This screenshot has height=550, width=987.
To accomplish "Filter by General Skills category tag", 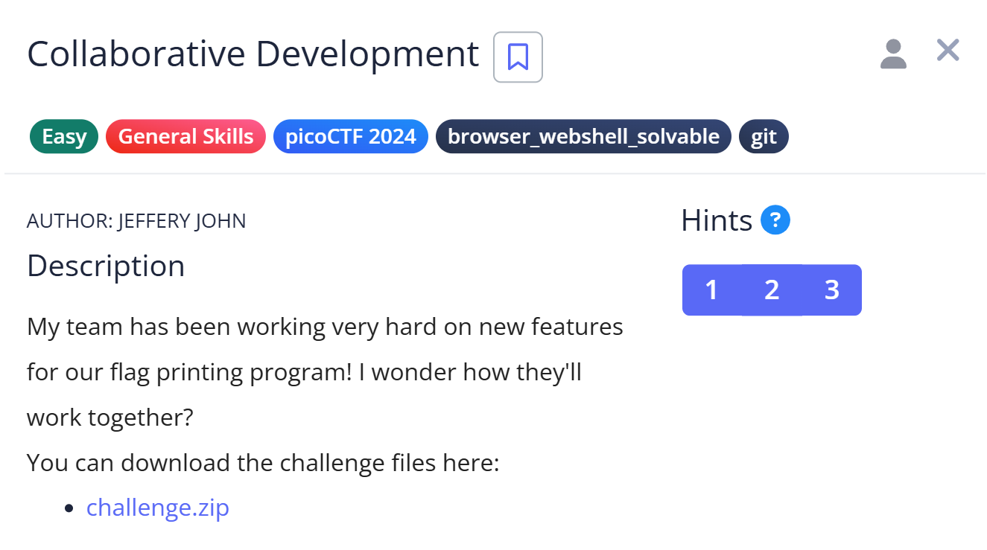I will click(x=185, y=137).
